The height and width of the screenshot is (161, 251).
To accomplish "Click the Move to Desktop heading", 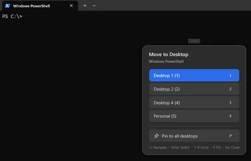I will (x=168, y=55).
